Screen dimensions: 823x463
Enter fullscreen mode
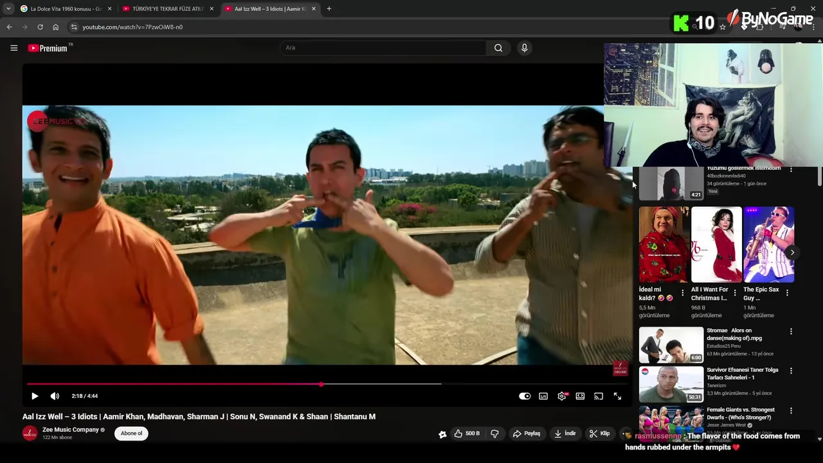[x=617, y=396]
